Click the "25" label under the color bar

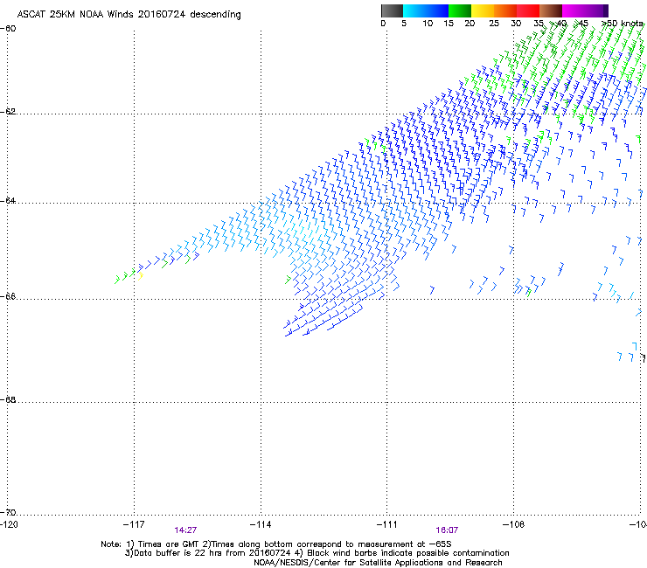(494, 24)
